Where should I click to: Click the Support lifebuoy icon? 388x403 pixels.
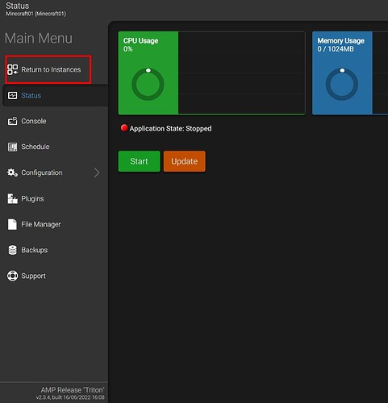[x=12, y=276]
